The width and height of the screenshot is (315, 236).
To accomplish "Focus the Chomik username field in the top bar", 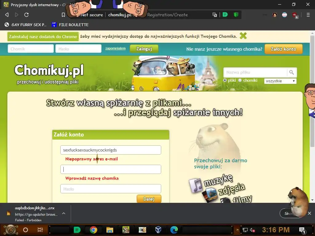I will pyautogui.click(x=31, y=49).
